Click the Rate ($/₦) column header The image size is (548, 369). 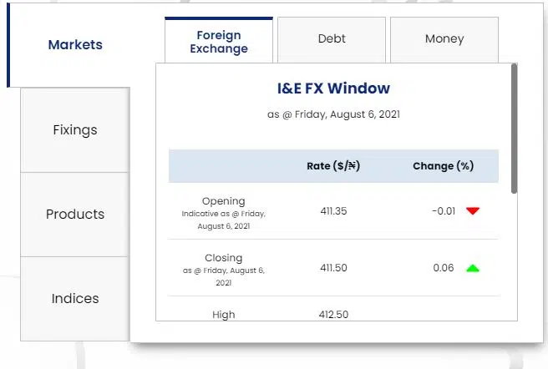pos(333,166)
